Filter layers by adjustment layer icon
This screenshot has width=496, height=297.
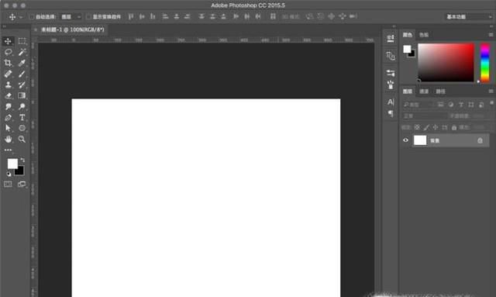451,105
